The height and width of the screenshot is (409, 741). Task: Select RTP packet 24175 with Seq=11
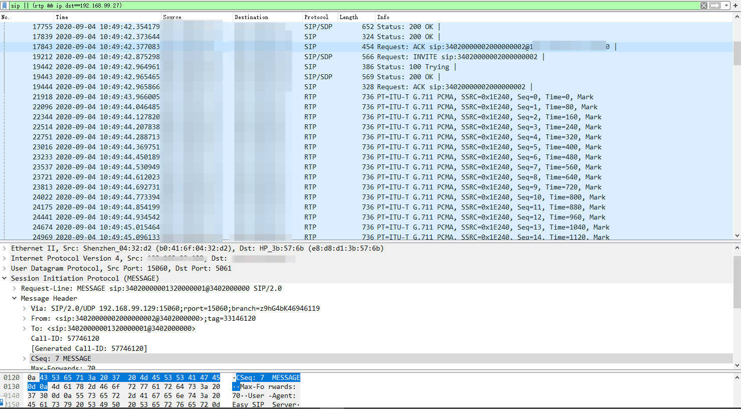tap(366, 207)
